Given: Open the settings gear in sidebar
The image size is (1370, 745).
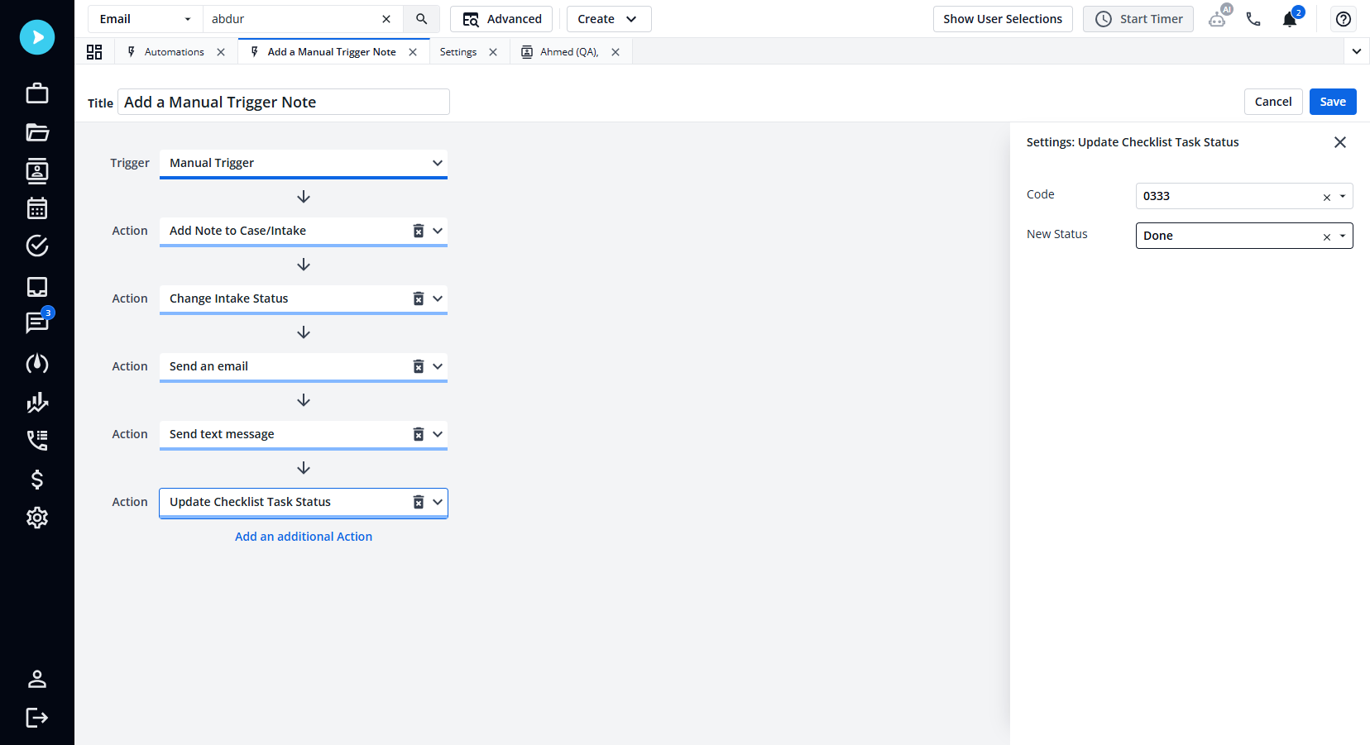Looking at the screenshot, I should [x=37, y=518].
